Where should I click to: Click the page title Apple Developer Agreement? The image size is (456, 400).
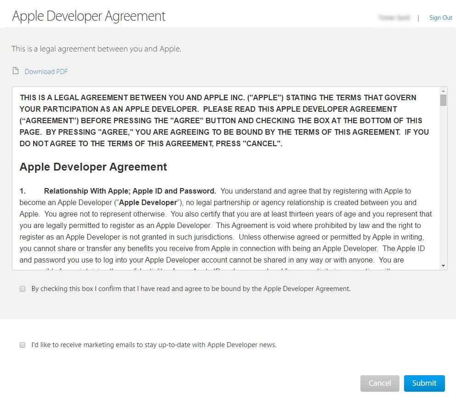[x=89, y=16]
